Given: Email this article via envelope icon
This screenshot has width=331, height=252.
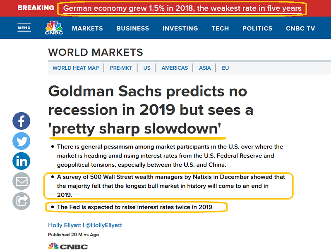Looking at the screenshot, I should pos(22,181).
